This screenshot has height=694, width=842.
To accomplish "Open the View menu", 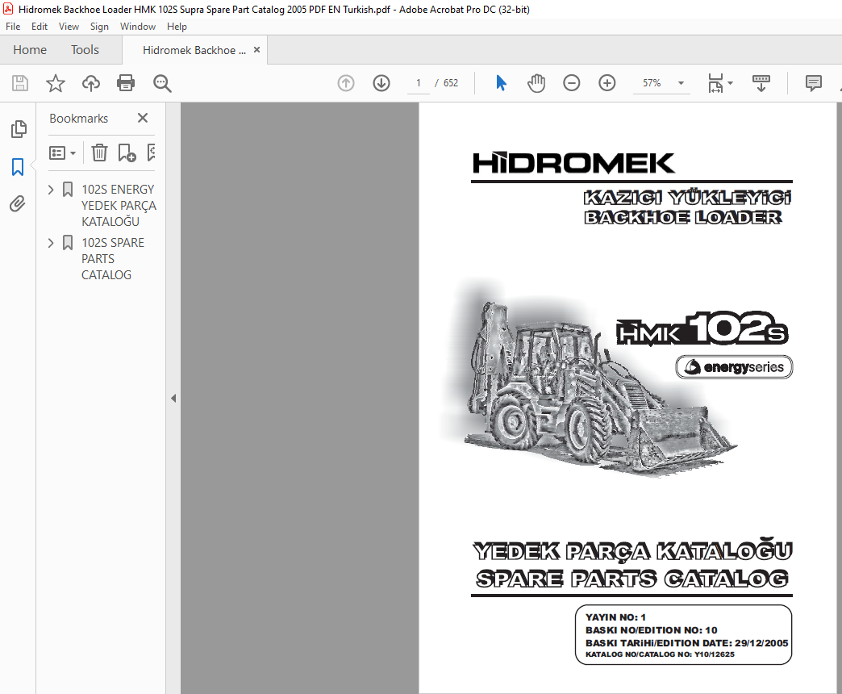I will click(69, 27).
